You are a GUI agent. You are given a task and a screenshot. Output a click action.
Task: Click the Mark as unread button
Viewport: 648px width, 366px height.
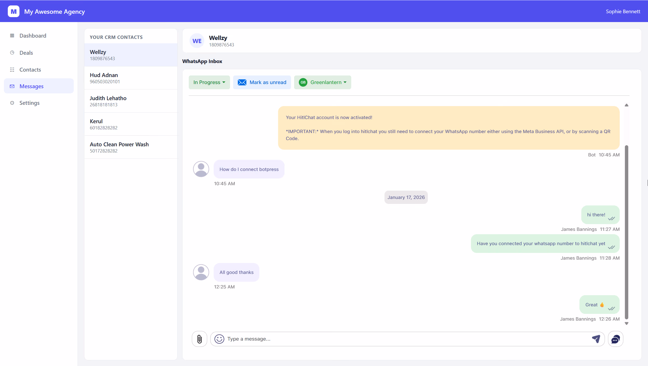click(262, 82)
